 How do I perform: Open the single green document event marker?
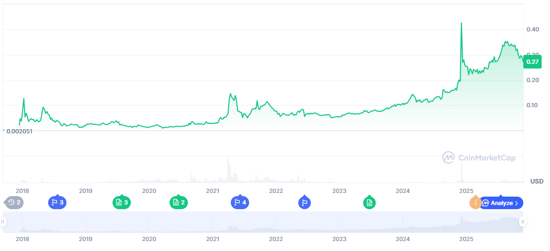(x=369, y=203)
